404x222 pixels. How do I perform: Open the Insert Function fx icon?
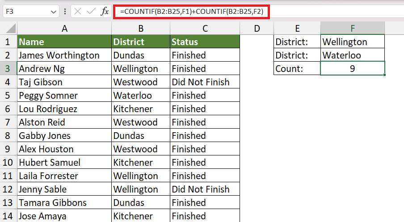coord(105,12)
